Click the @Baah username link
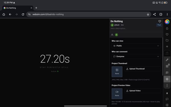Viewport: 171px width, 107px height. click(117, 25)
